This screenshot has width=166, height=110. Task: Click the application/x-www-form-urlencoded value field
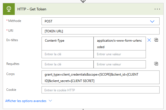(x=120, y=44)
